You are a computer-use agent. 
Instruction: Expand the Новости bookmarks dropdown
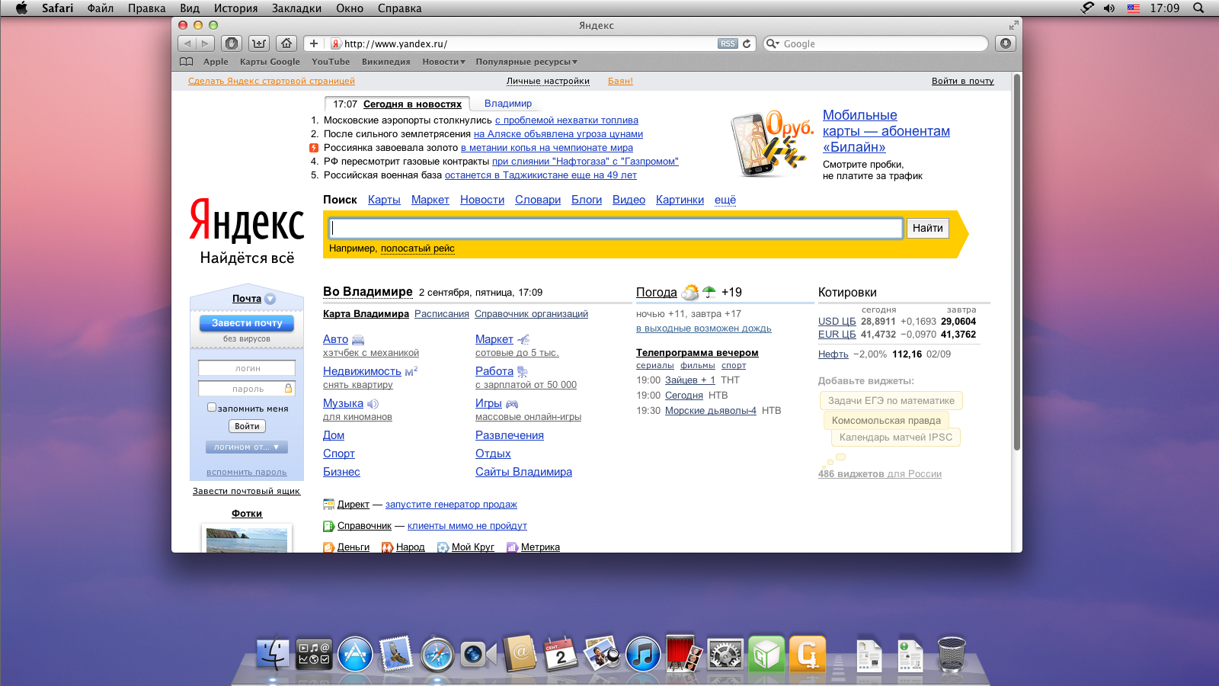coord(443,62)
